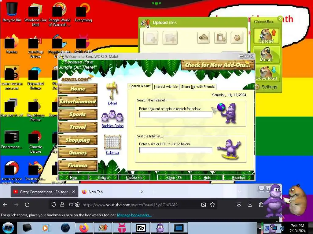Click the E-Mail mailbox icon in BonziWORLD

[x=112, y=90]
